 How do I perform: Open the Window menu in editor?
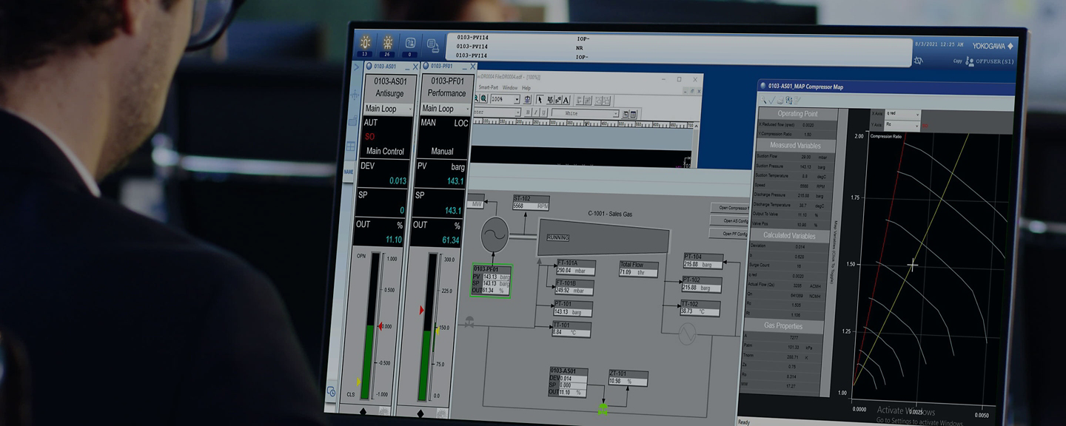pos(510,88)
